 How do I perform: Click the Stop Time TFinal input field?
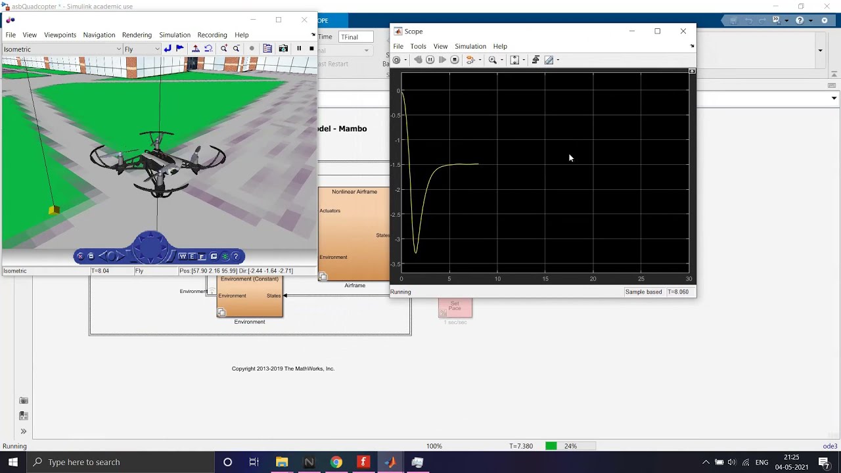click(x=356, y=37)
